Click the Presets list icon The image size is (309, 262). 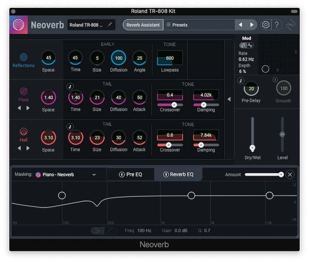pyautogui.click(x=168, y=25)
